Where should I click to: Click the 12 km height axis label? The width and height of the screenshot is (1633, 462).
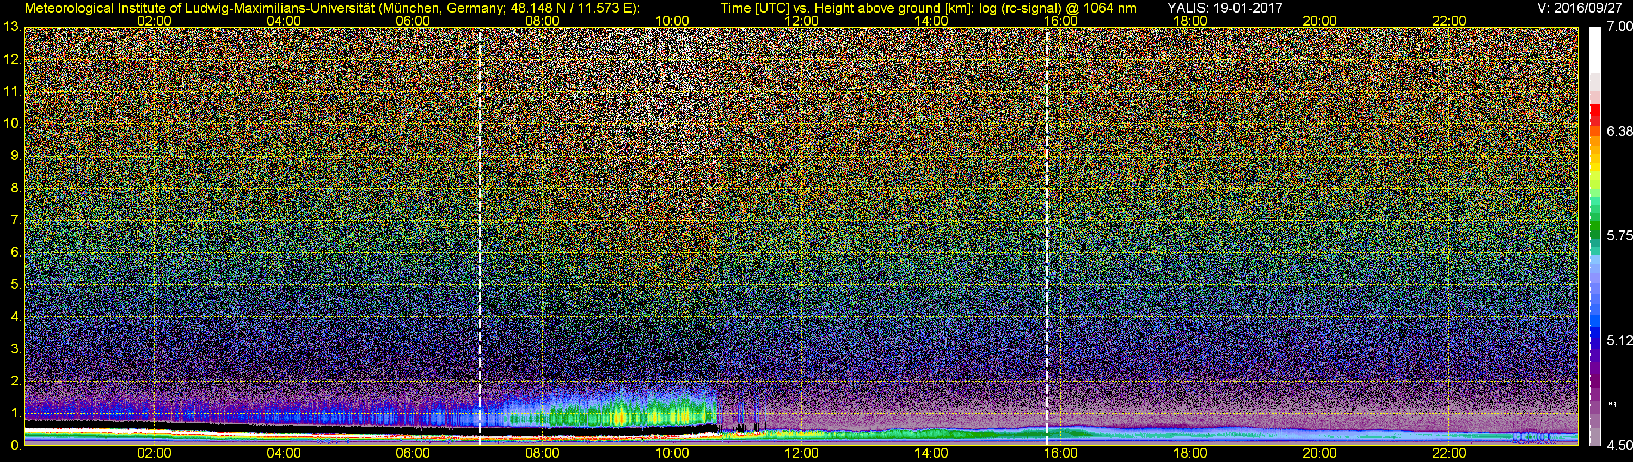[11, 59]
